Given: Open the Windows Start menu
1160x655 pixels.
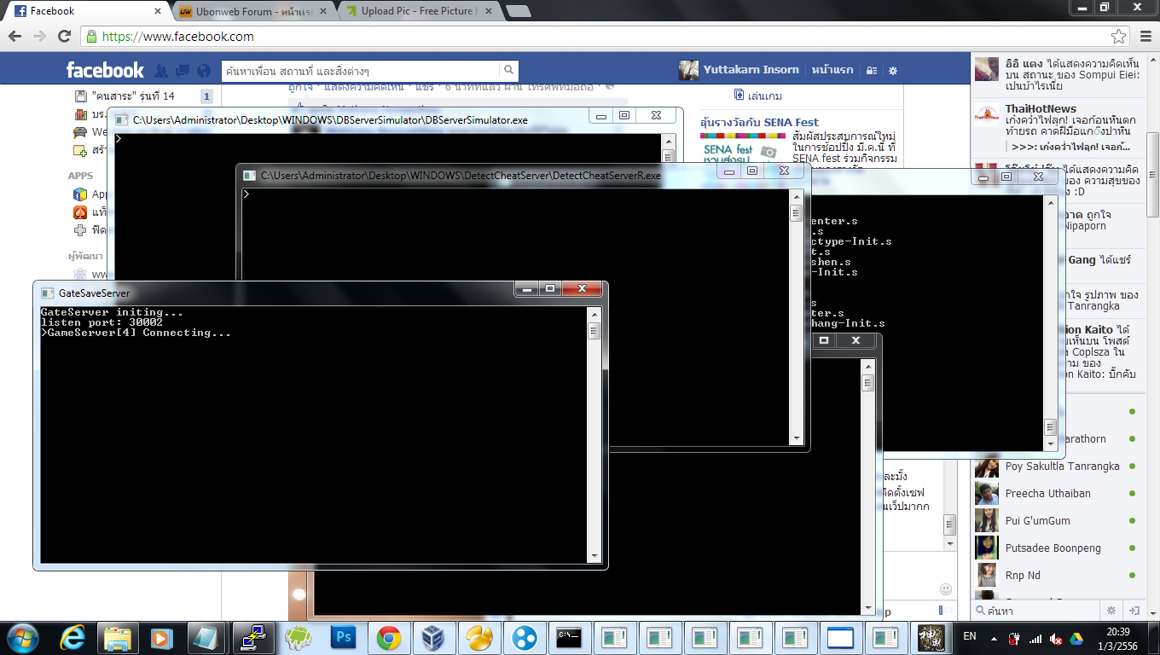Looking at the screenshot, I should pos(22,637).
